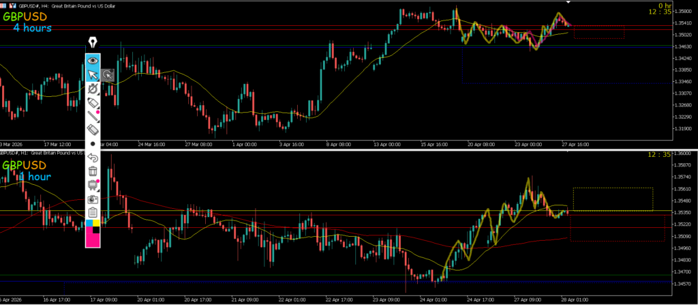698x305 pixels.
Task: Clear all drawings with trash icon
Action: point(93,171)
